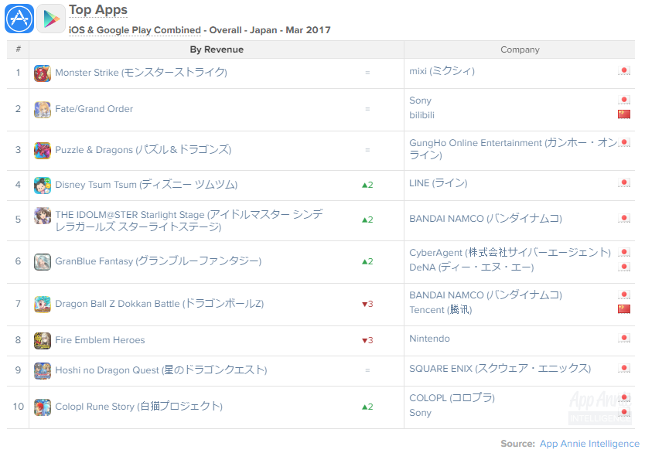Open BANDAI NAMCO link in the Dragon Ball Z row
Image resolution: width=645 pixels, height=453 pixels.
coord(486,295)
